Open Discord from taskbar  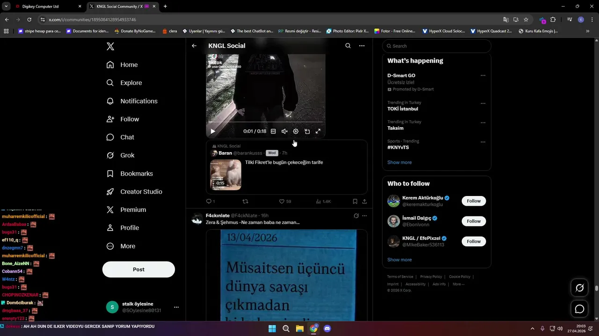coord(327,329)
